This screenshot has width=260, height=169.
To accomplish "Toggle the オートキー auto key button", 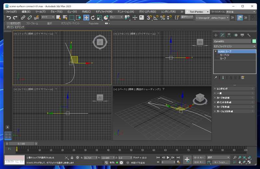I will 199,157.
